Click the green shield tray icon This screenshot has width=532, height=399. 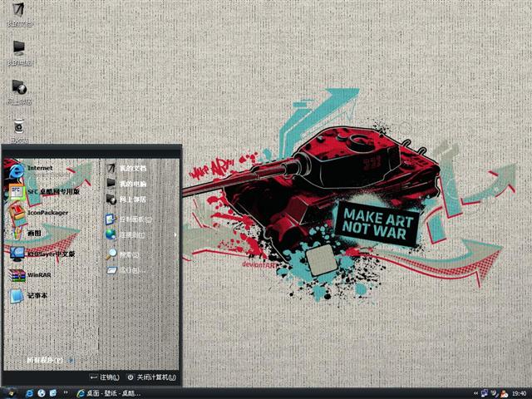coord(495,393)
